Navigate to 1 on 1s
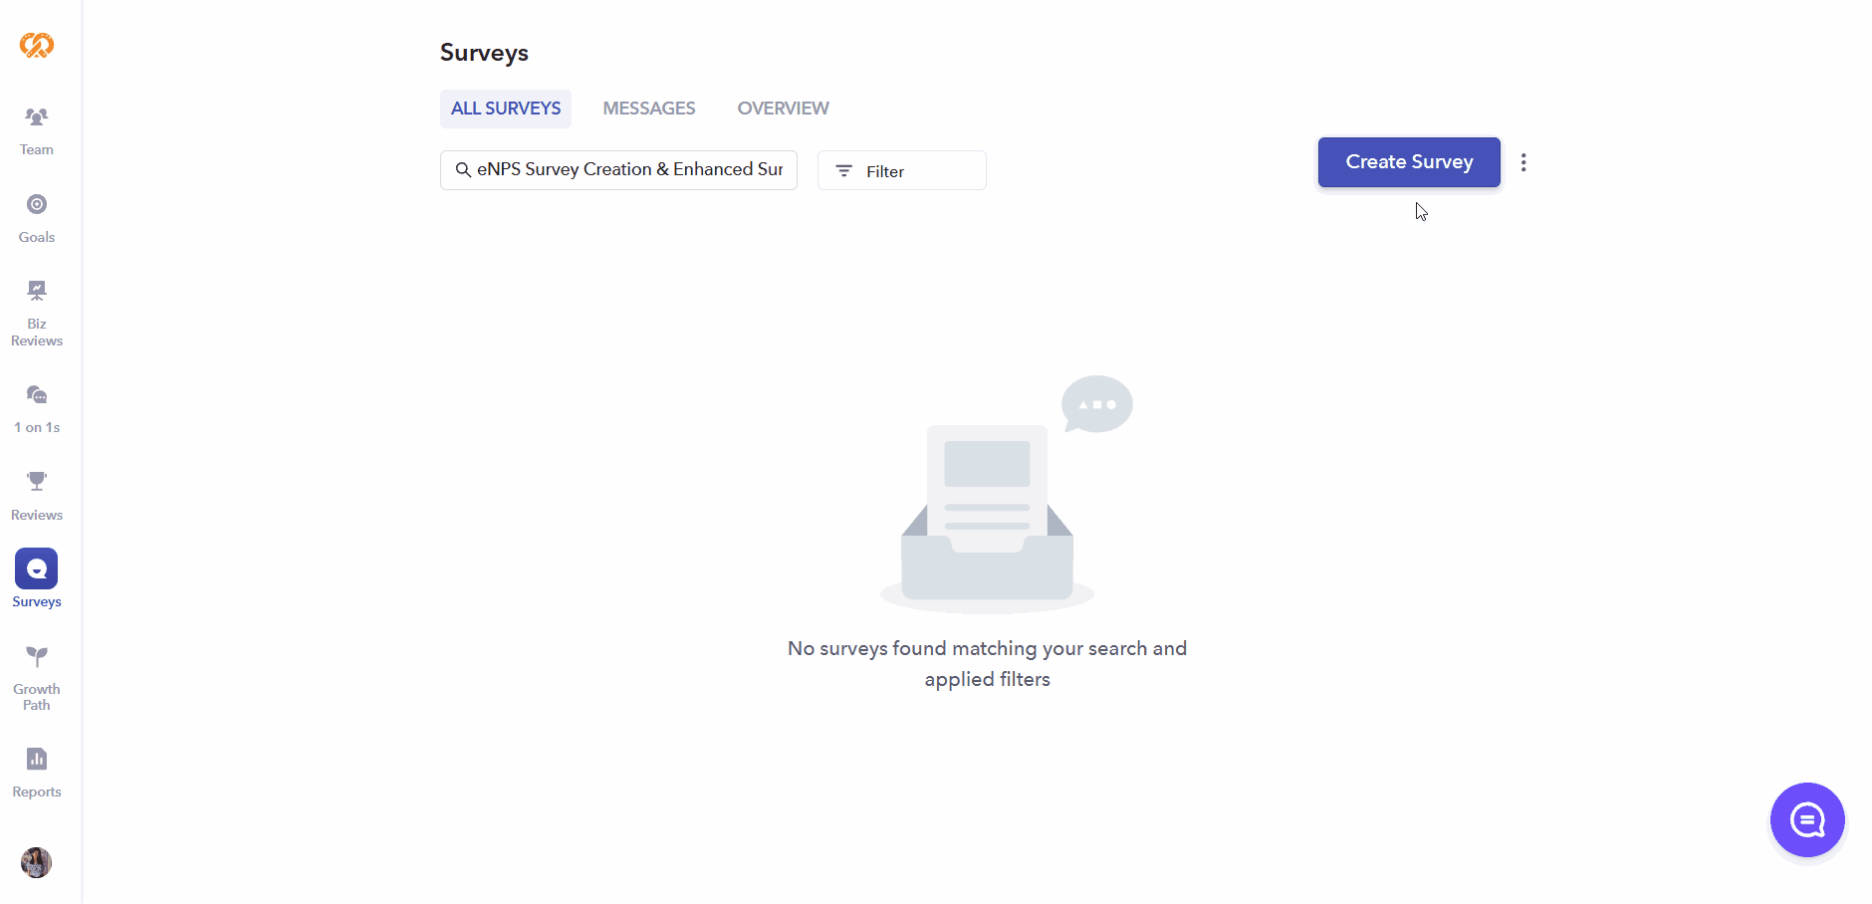The height and width of the screenshot is (904, 1872). point(37,409)
